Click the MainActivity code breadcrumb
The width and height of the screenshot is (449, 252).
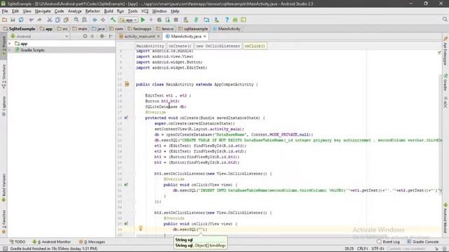[x=150, y=45]
